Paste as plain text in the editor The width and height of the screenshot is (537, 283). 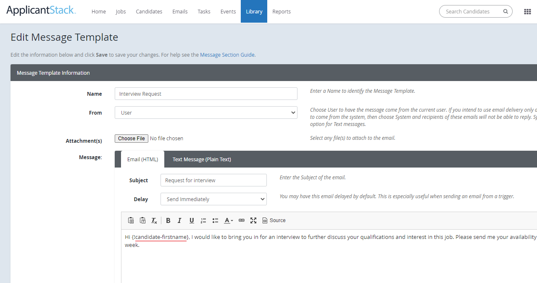(142, 220)
